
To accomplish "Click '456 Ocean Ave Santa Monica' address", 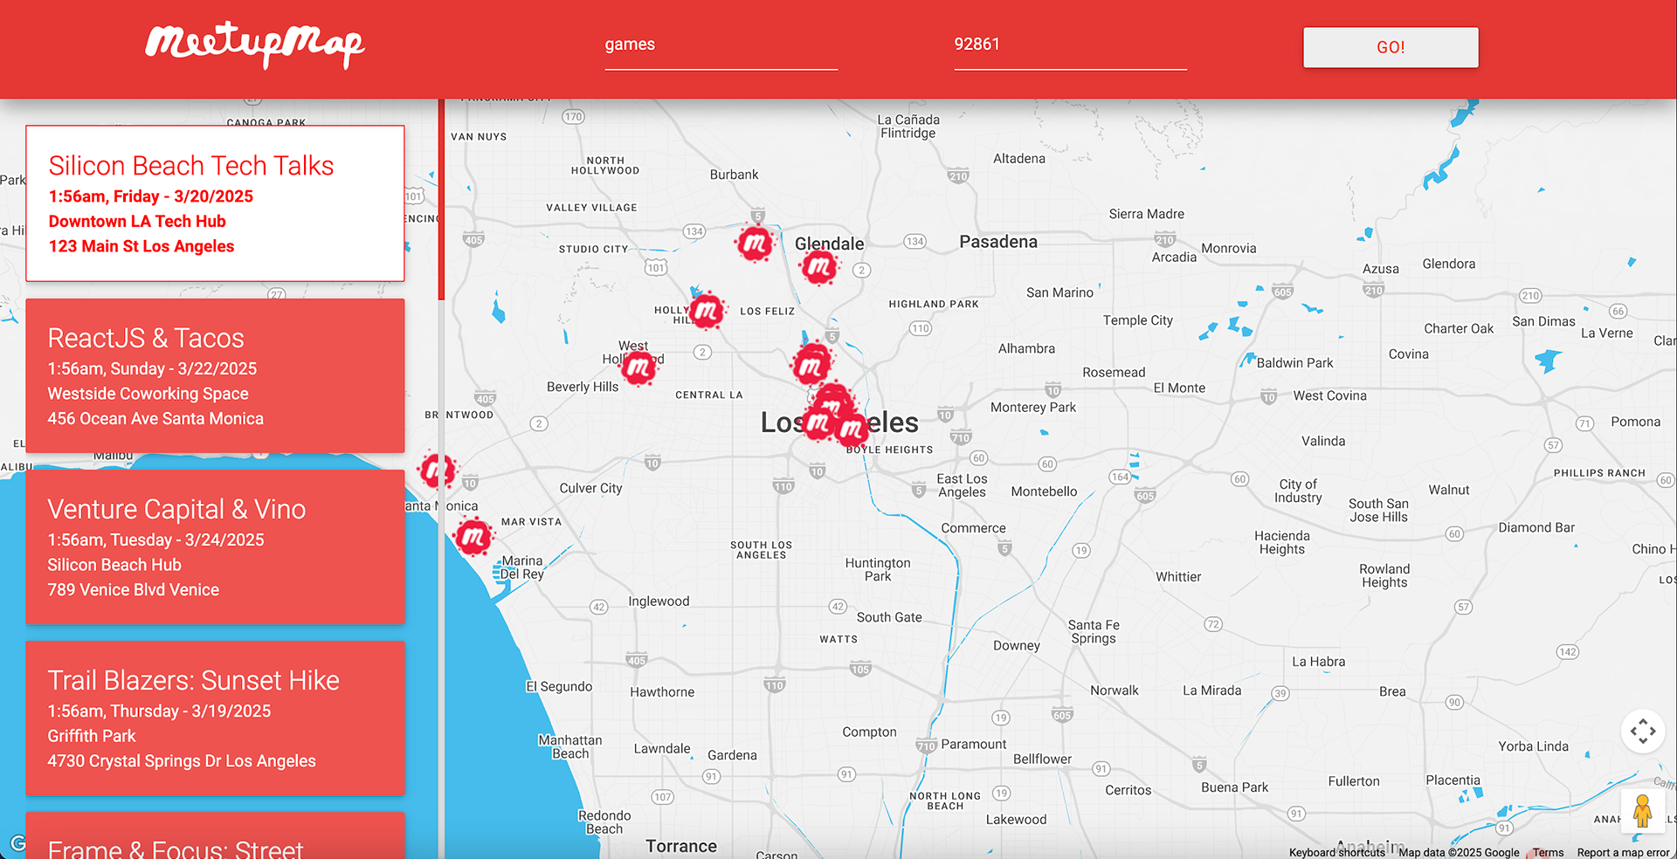I will pos(155,419).
